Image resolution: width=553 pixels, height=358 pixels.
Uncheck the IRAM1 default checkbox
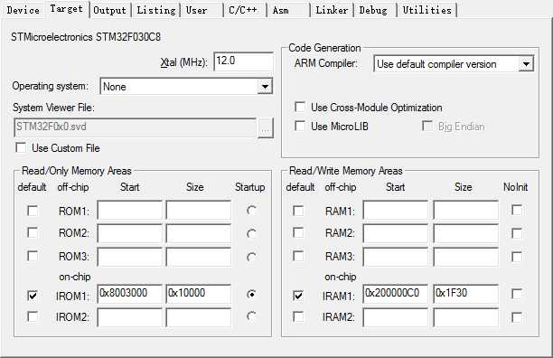pyautogui.click(x=298, y=296)
